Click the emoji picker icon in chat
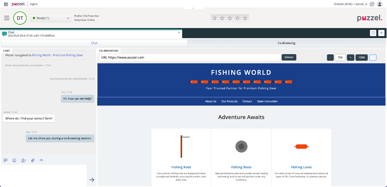 click(14, 161)
